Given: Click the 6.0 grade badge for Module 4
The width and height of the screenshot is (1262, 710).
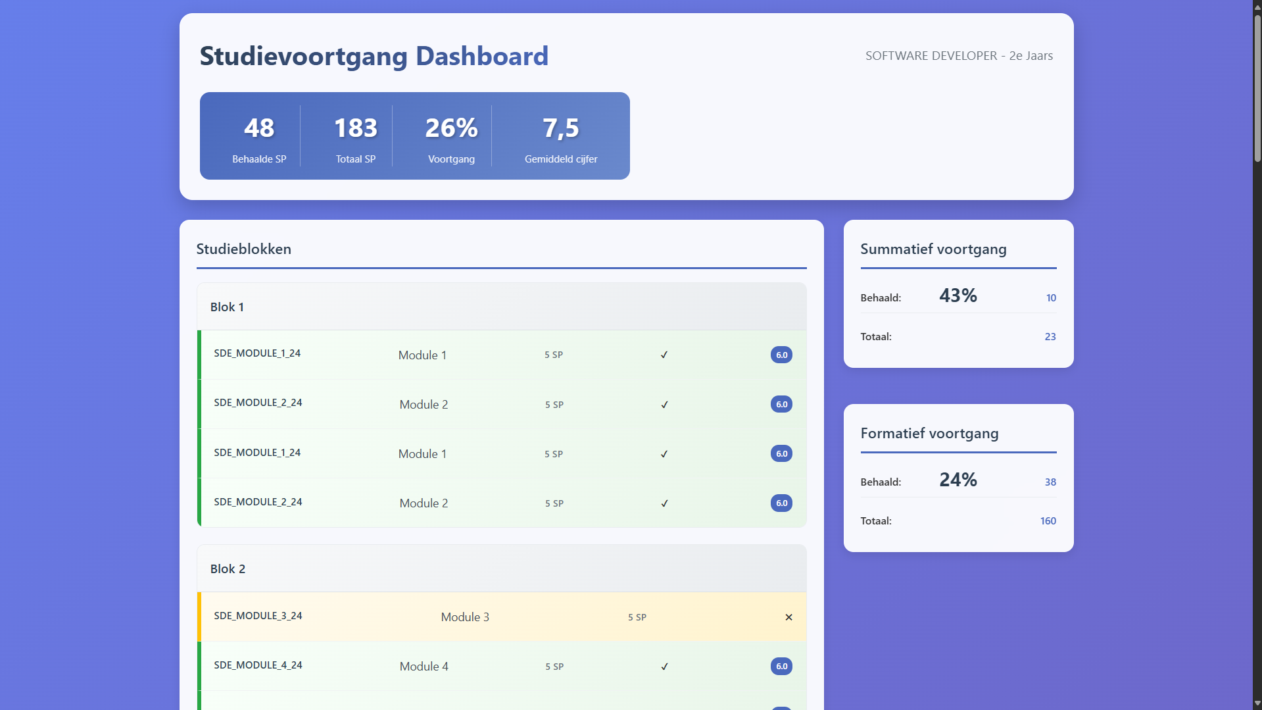Looking at the screenshot, I should coord(781,666).
